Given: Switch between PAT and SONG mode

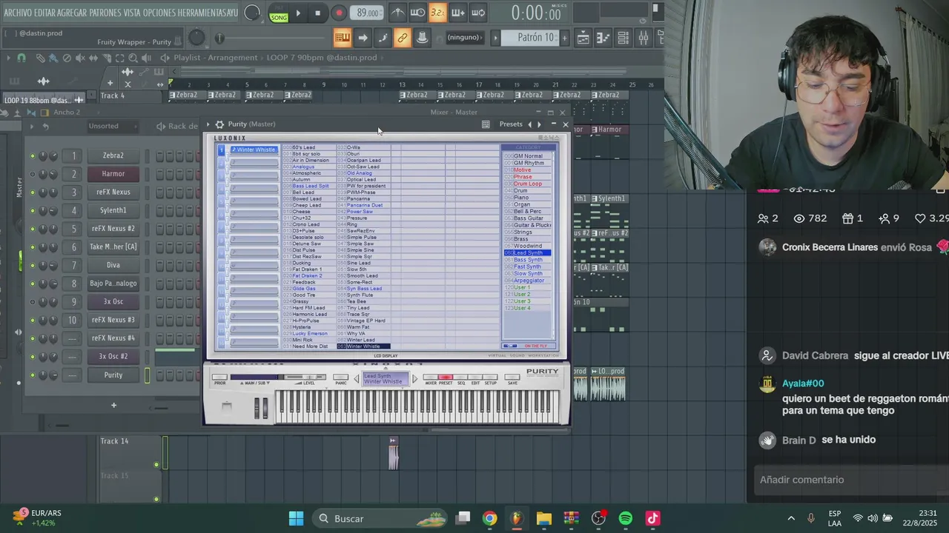Looking at the screenshot, I should [279, 13].
